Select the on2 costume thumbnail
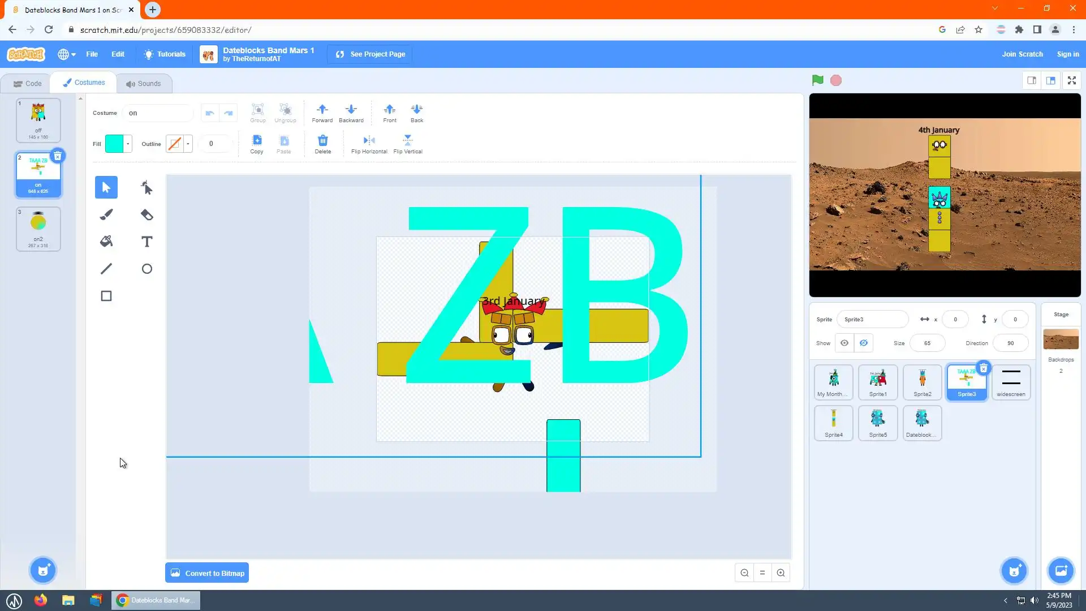 (38, 229)
